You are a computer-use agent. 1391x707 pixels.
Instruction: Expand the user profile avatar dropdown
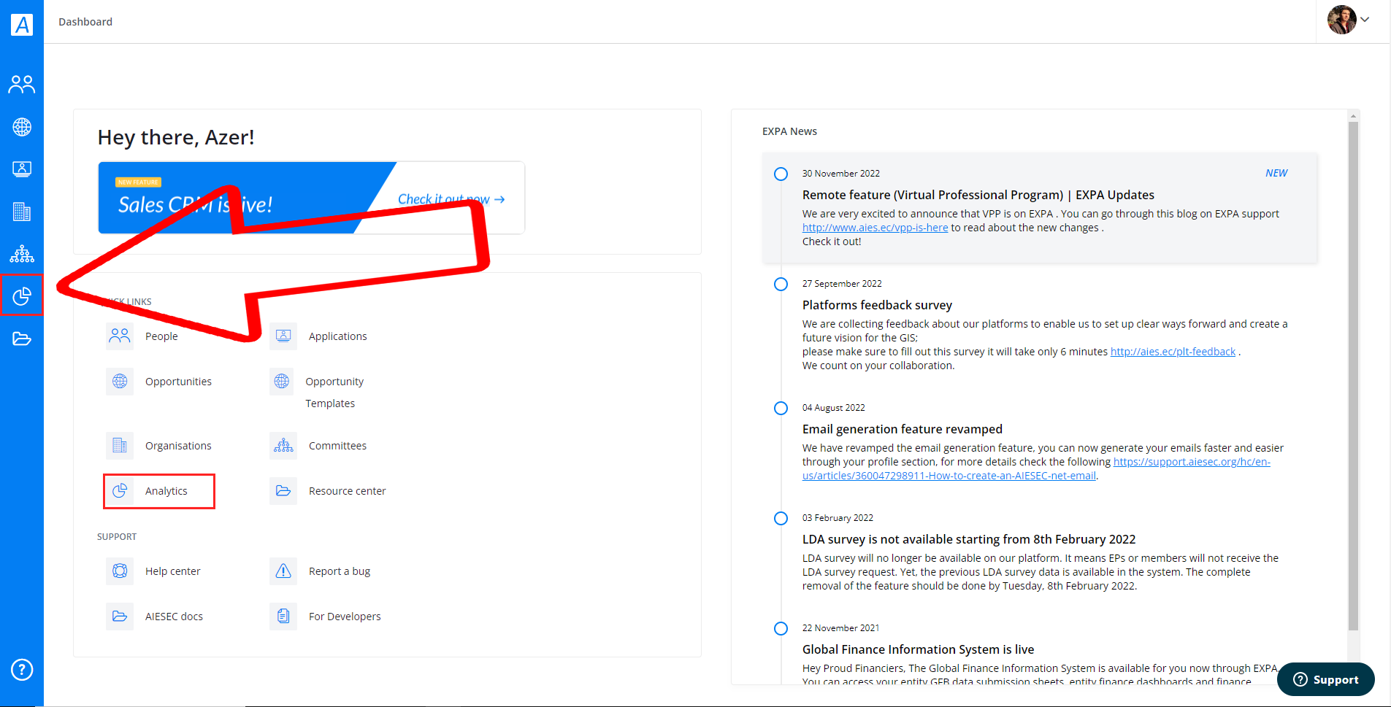(1348, 20)
